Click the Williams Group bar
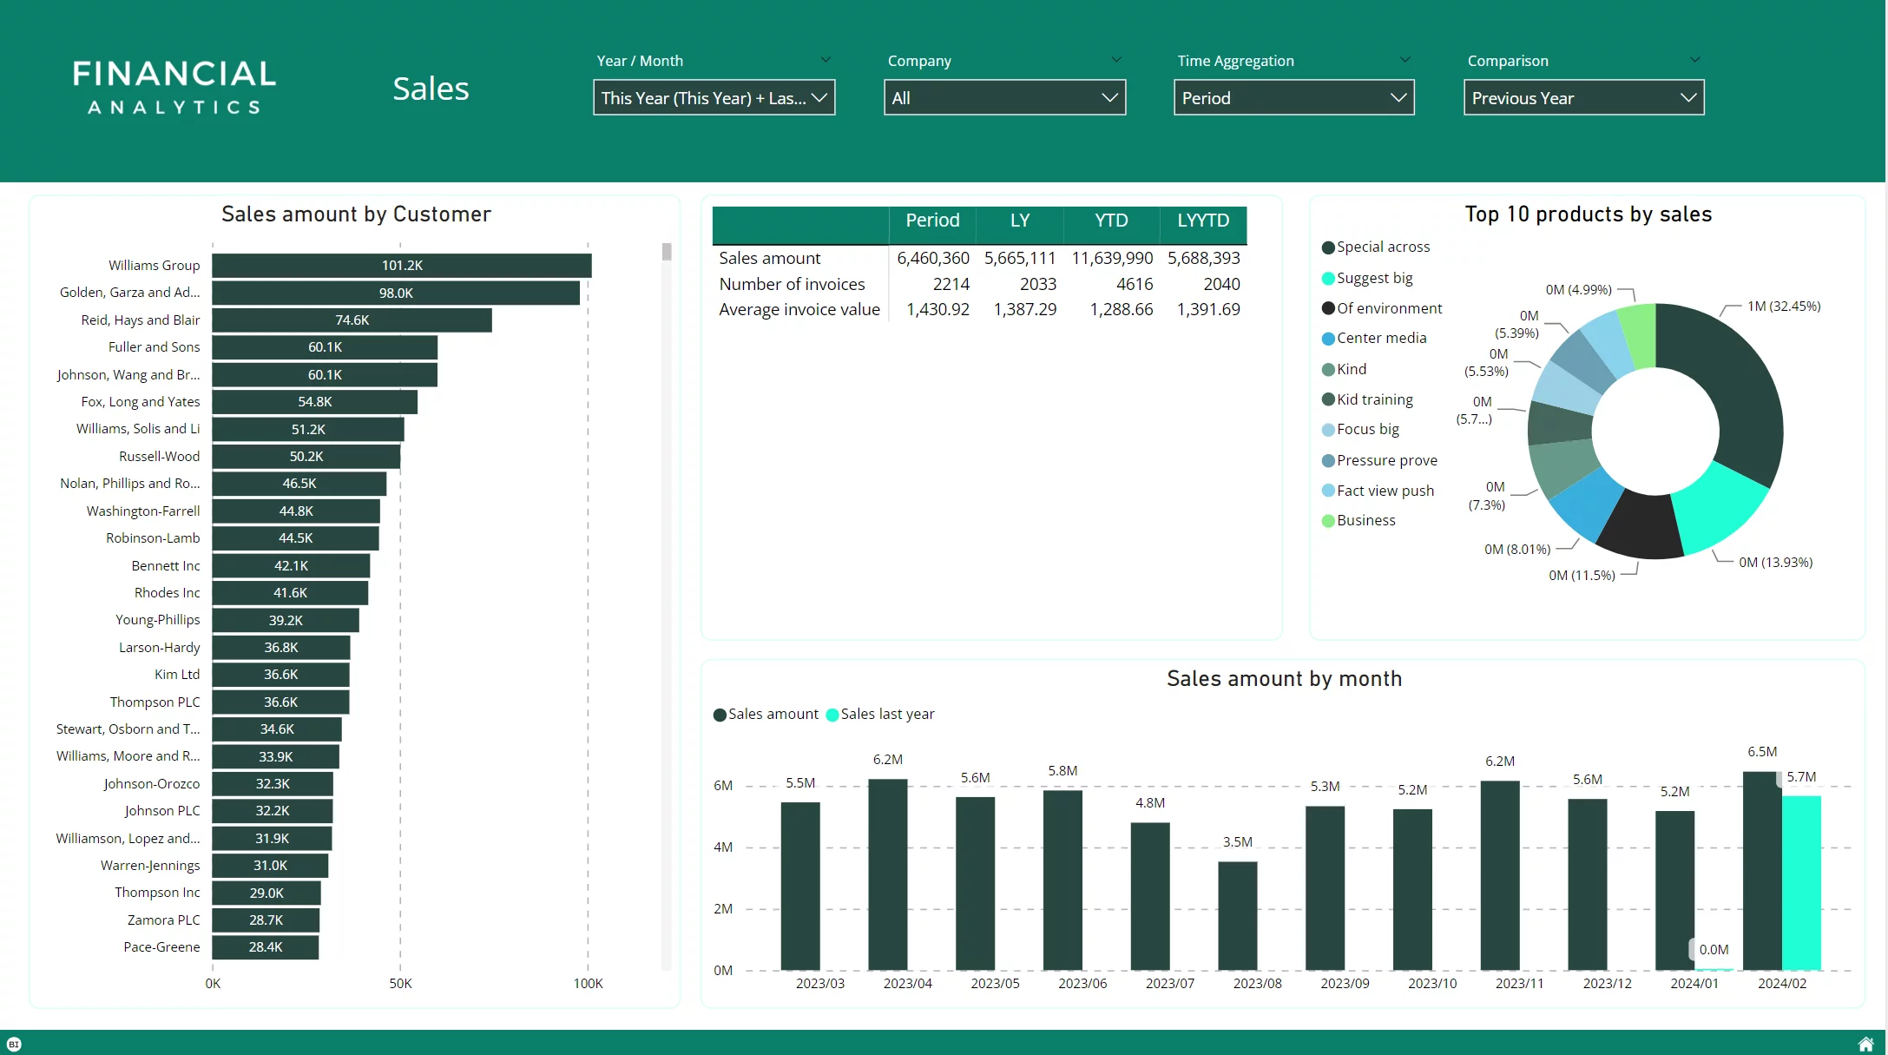The width and height of the screenshot is (1888, 1055). (x=401, y=266)
